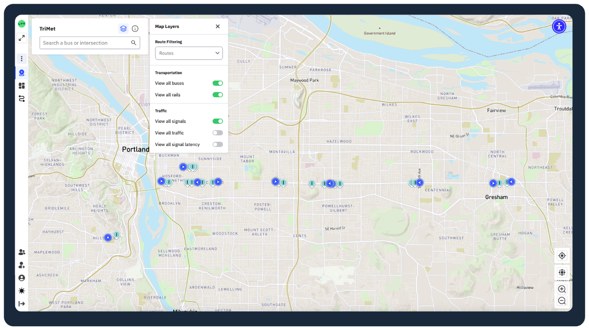Viewport: 589px width, 330px height.
Task: Click the magnifier search icon
Action: 134,43
